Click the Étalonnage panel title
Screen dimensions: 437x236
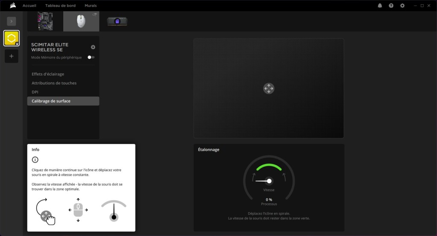pos(209,150)
